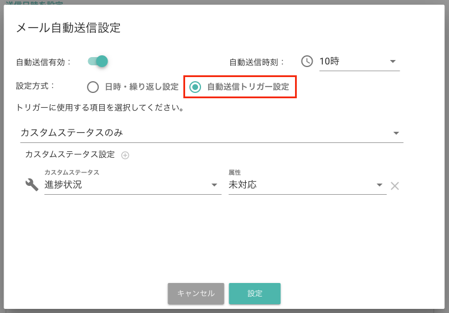Add a custom status with the plus icon
This screenshot has width=449, height=313.
[125, 155]
